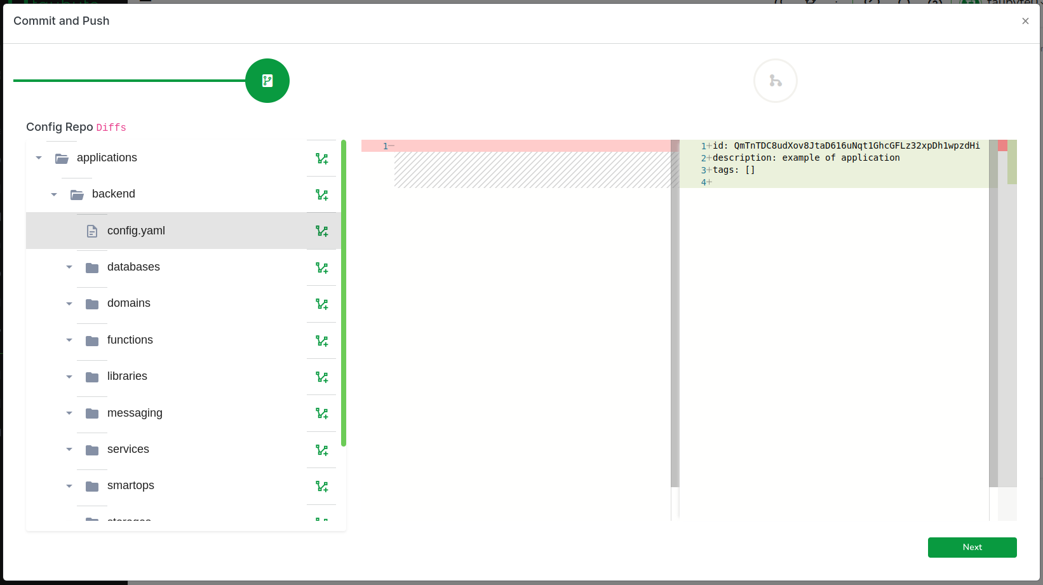This screenshot has width=1043, height=585.
Task: Click the greyed-out push step icon
Action: 775,81
